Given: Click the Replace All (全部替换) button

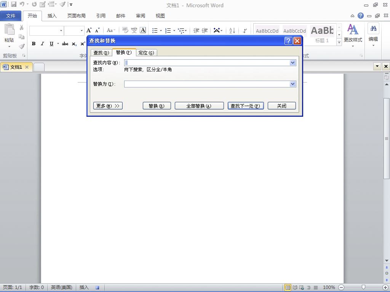Looking at the screenshot, I should [x=199, y=106].
